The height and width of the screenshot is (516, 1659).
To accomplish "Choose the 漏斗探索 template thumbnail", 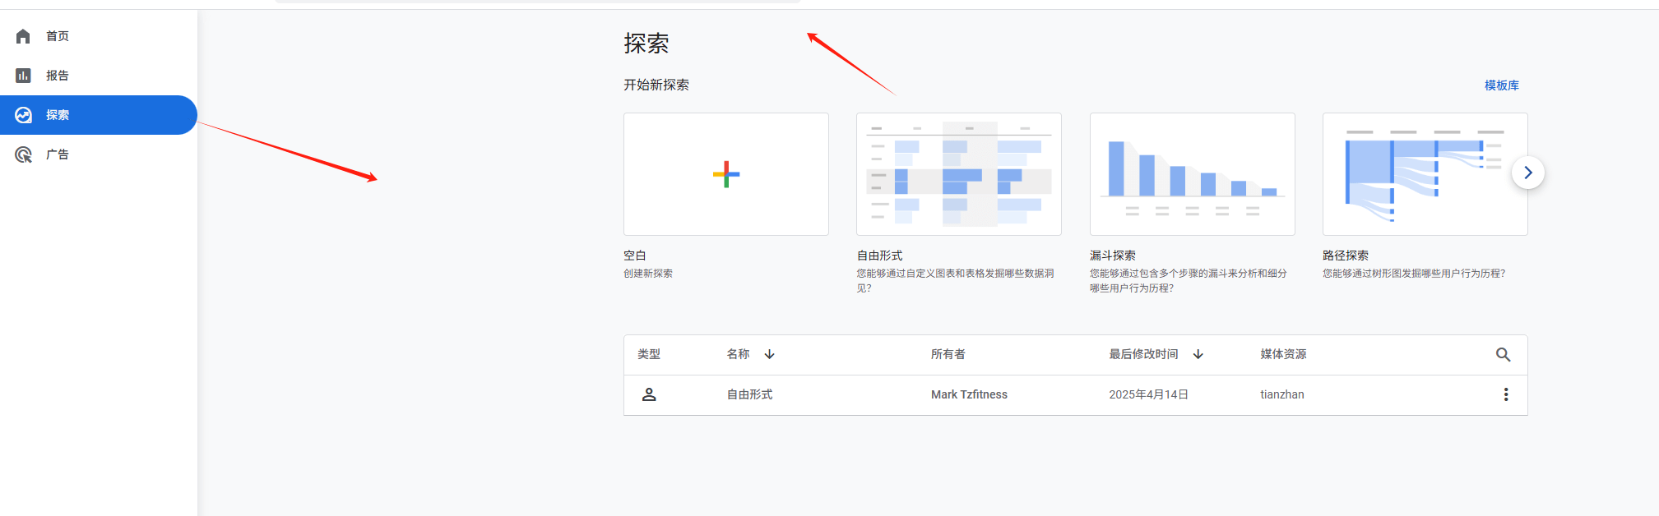I will click(1192, 174).
